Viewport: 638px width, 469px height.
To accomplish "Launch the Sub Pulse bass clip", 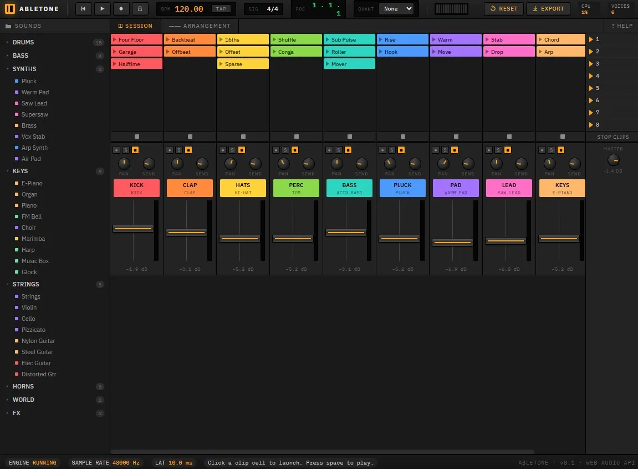I will [x=350, y=39].
